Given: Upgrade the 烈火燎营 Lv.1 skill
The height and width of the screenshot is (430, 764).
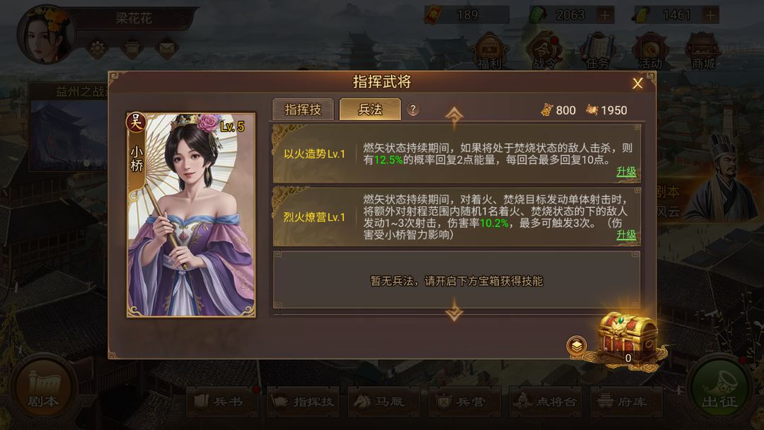Looking at the screenshot, I should point(626,236).
